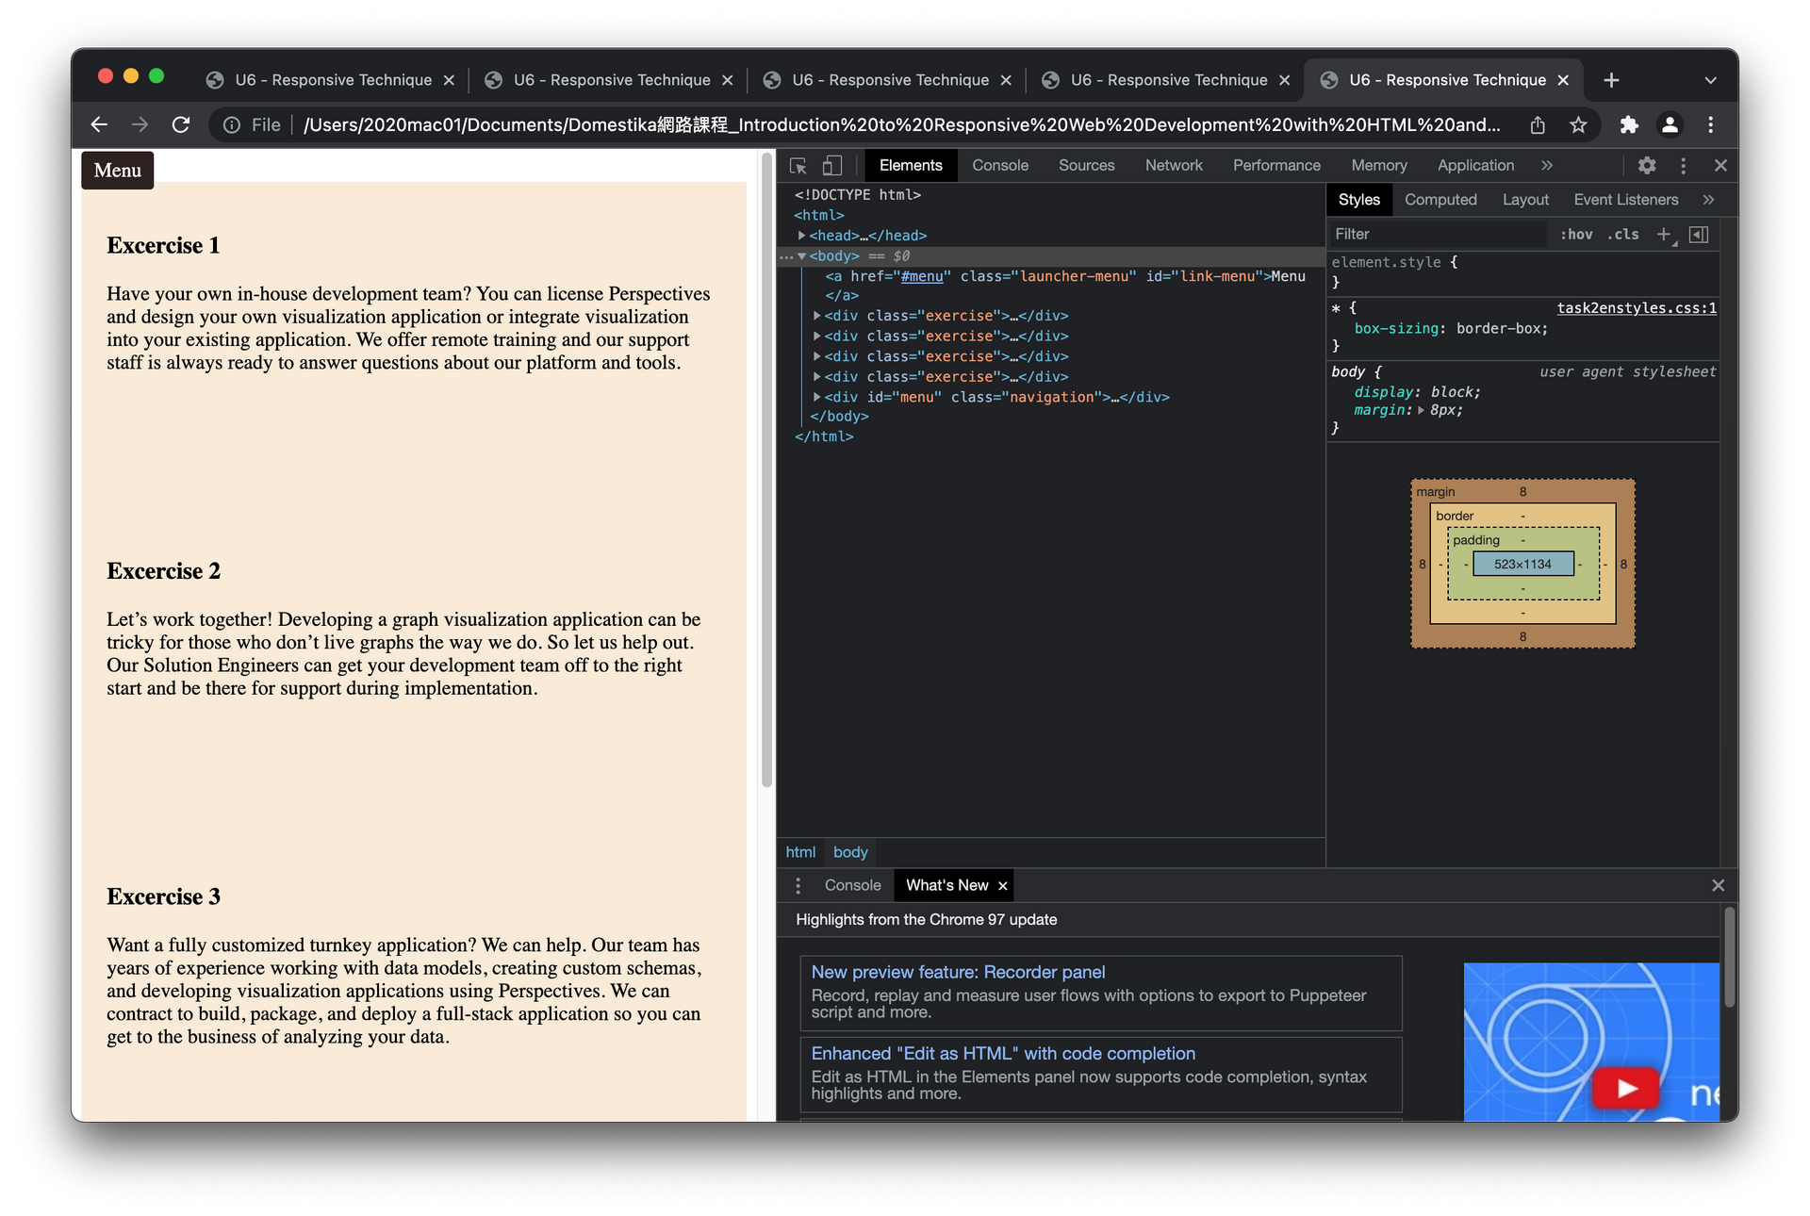This screenshot has height=1216, width=1810.
Task: Open the Extensions puzzle icon
Action: point(1628,124)
